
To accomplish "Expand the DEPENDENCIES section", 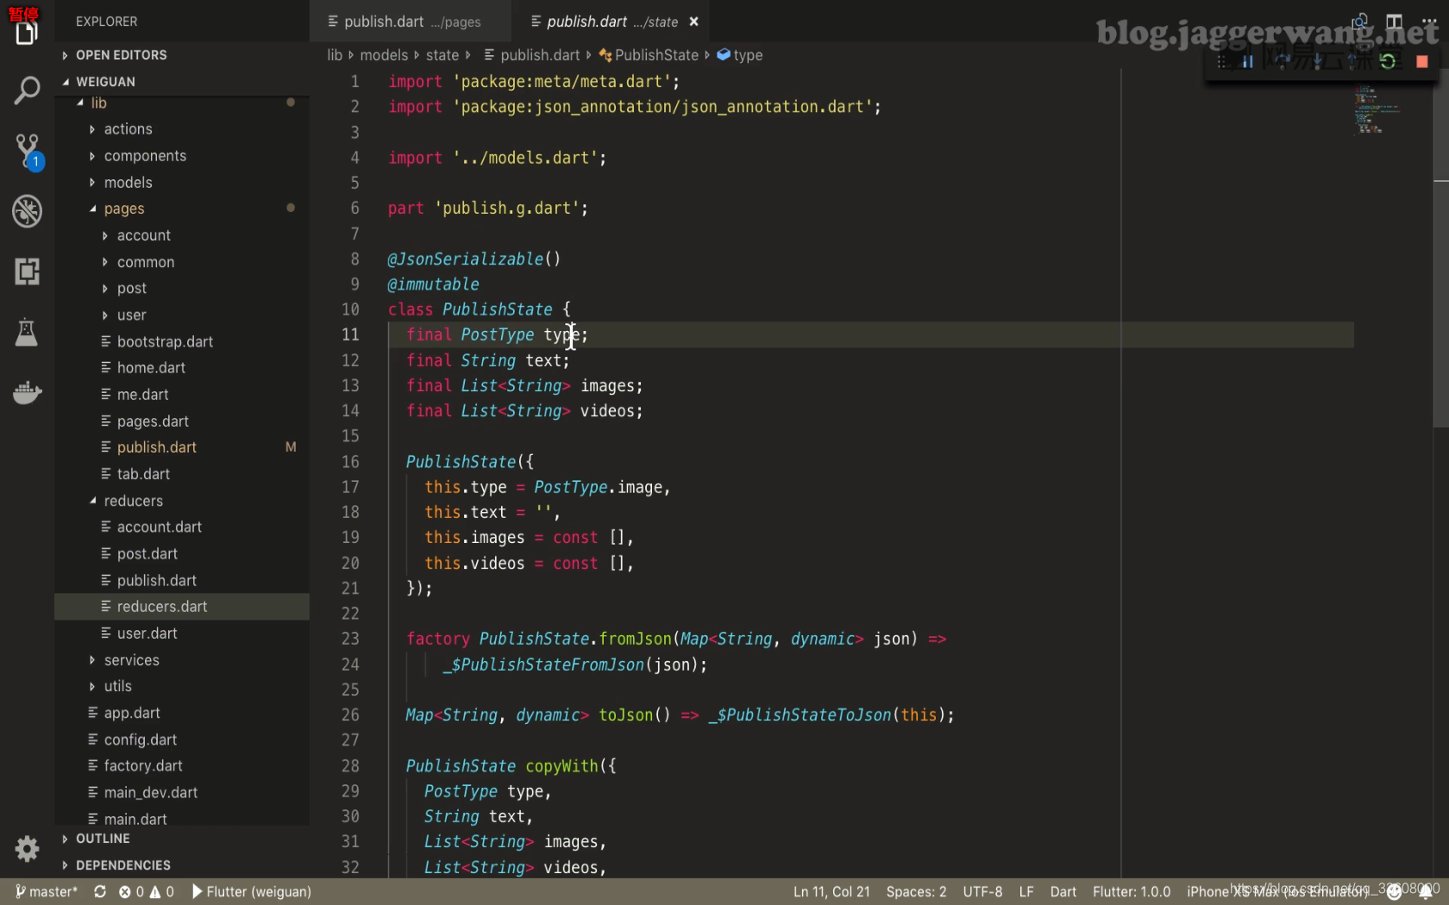I will (181, 865).
